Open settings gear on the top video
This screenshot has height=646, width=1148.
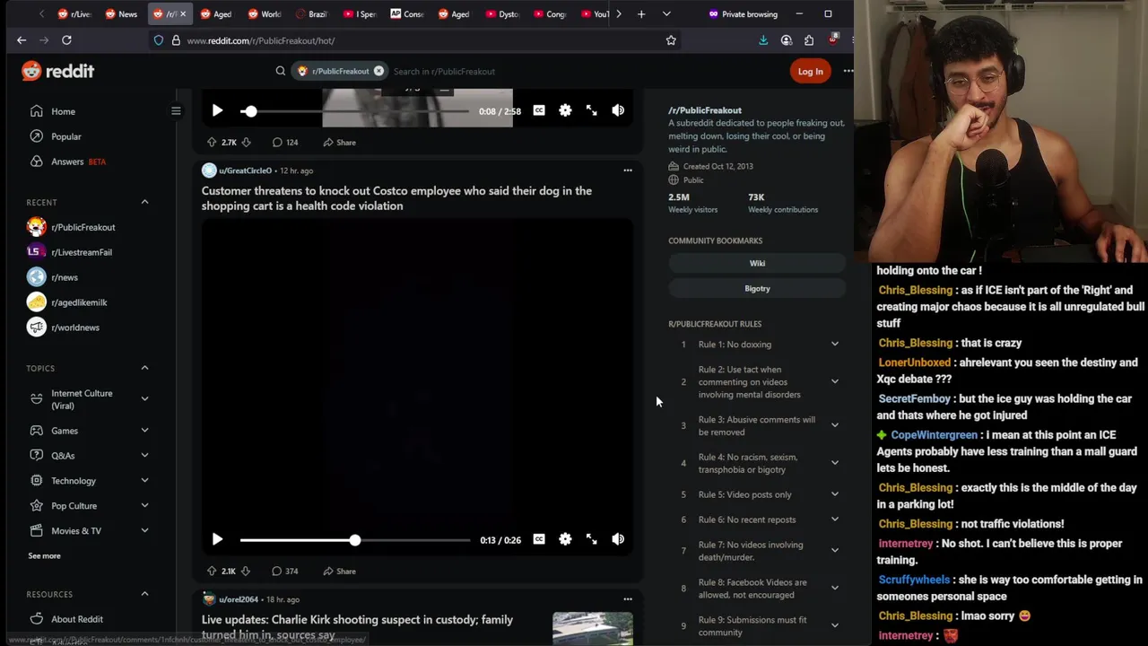pyautogui.click(x=565, y=110)
